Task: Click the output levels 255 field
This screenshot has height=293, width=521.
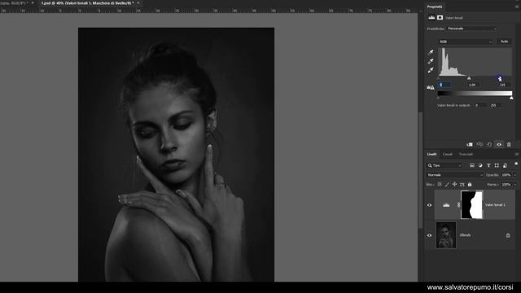Action: [x=495, y=105]
